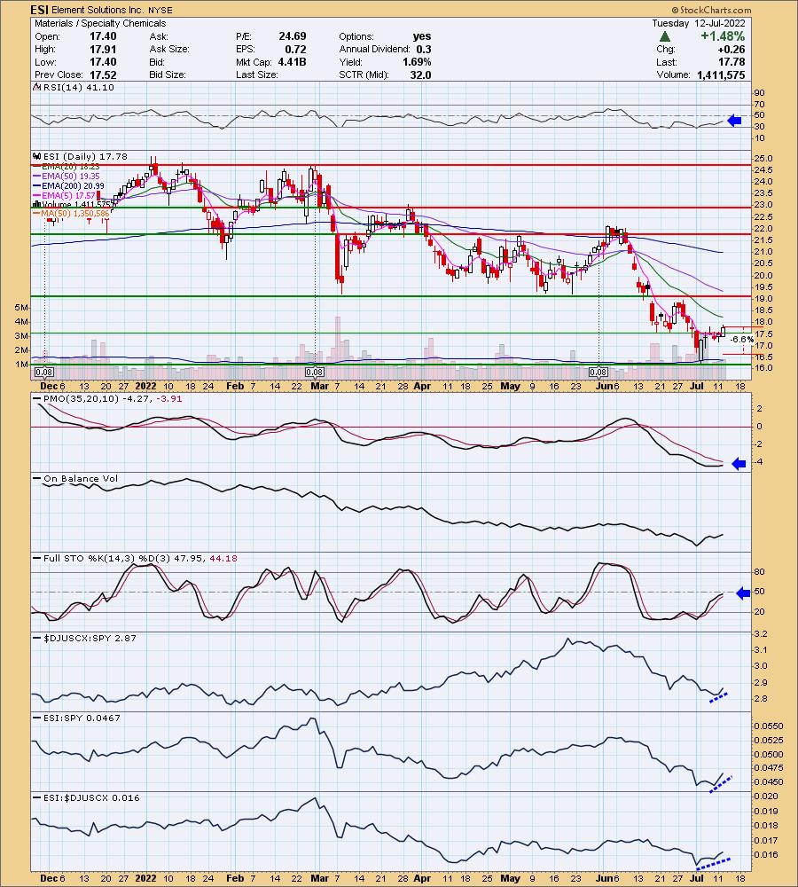
Task: Click the 0.08 dividend marker near March
Action: click(x=315, y=372)
